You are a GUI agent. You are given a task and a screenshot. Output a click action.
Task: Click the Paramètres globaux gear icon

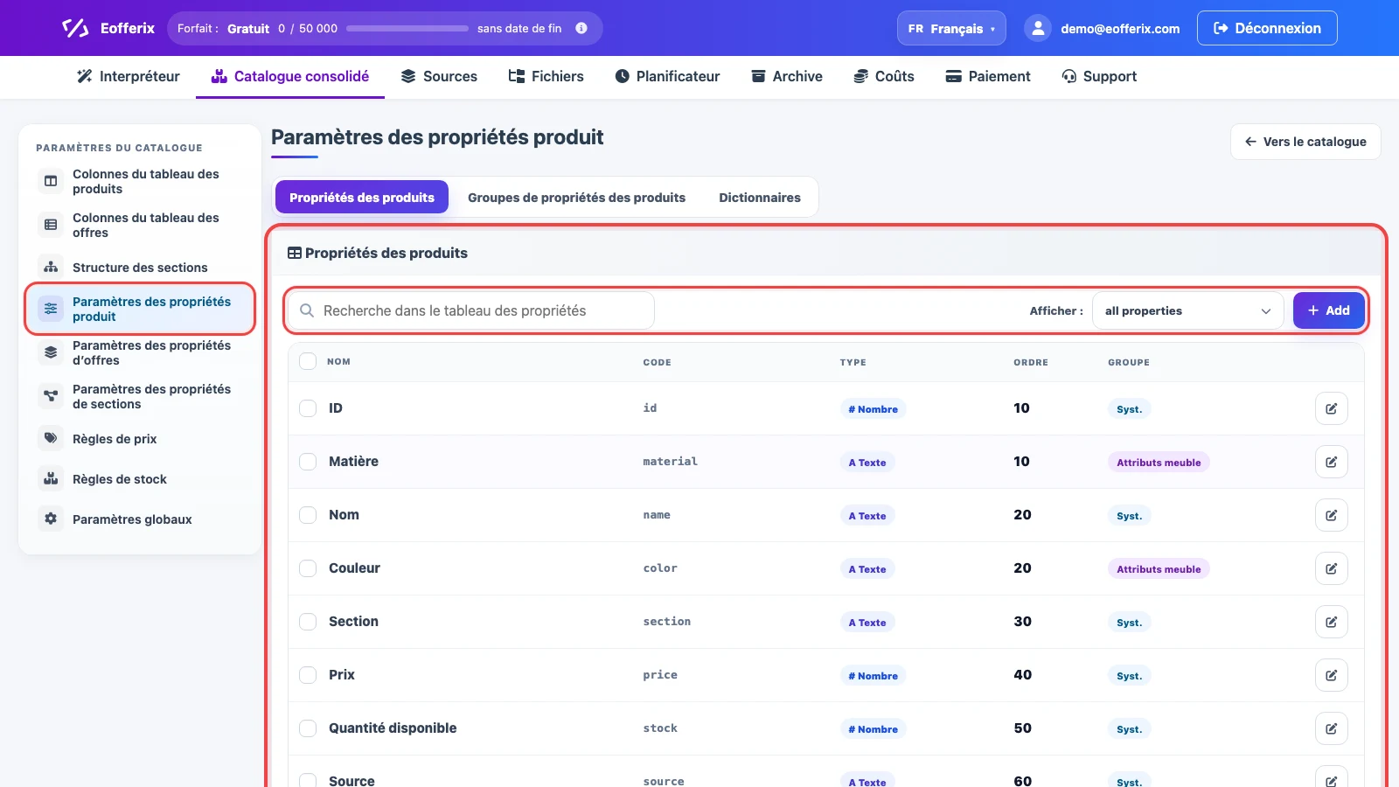tap(51, 519)
